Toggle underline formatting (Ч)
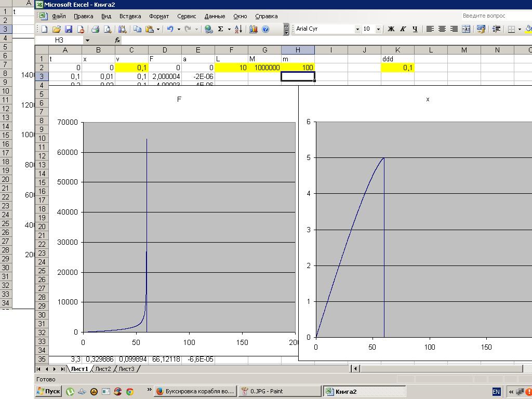Screen dimensions: 532x399 point(414,29)
